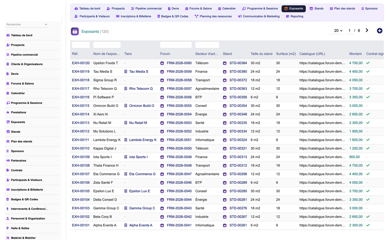The image size is (388, 240).
Task: Select the Agroalimentaire cell for EXH-00107
Action: click(x=207, y=174)
